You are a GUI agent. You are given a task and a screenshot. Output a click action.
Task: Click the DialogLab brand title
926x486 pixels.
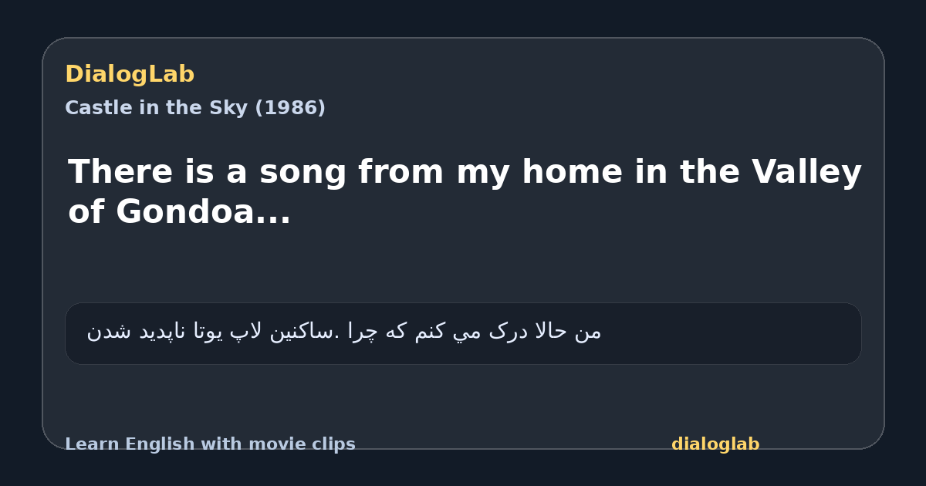(130, 74)
